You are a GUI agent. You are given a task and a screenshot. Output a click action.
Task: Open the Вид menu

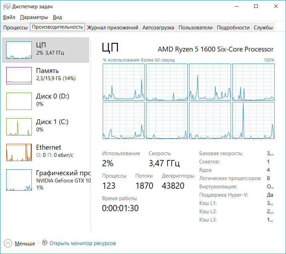[57, 17]
